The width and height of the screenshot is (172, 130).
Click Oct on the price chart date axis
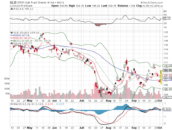click(x=160, y=101)
